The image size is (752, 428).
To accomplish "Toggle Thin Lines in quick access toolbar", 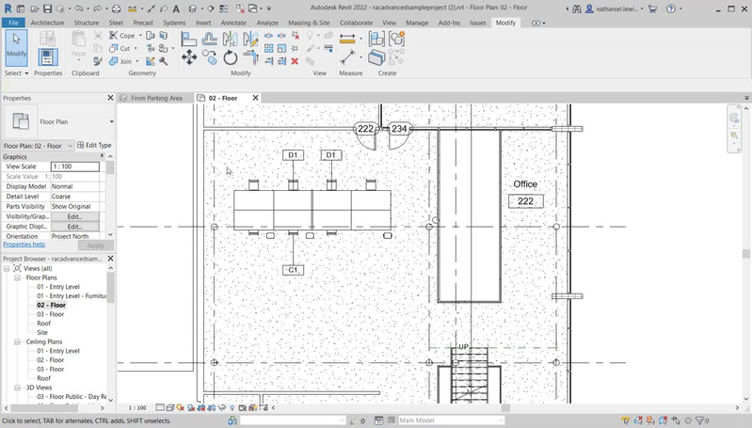I will click(x=224, y=8).
